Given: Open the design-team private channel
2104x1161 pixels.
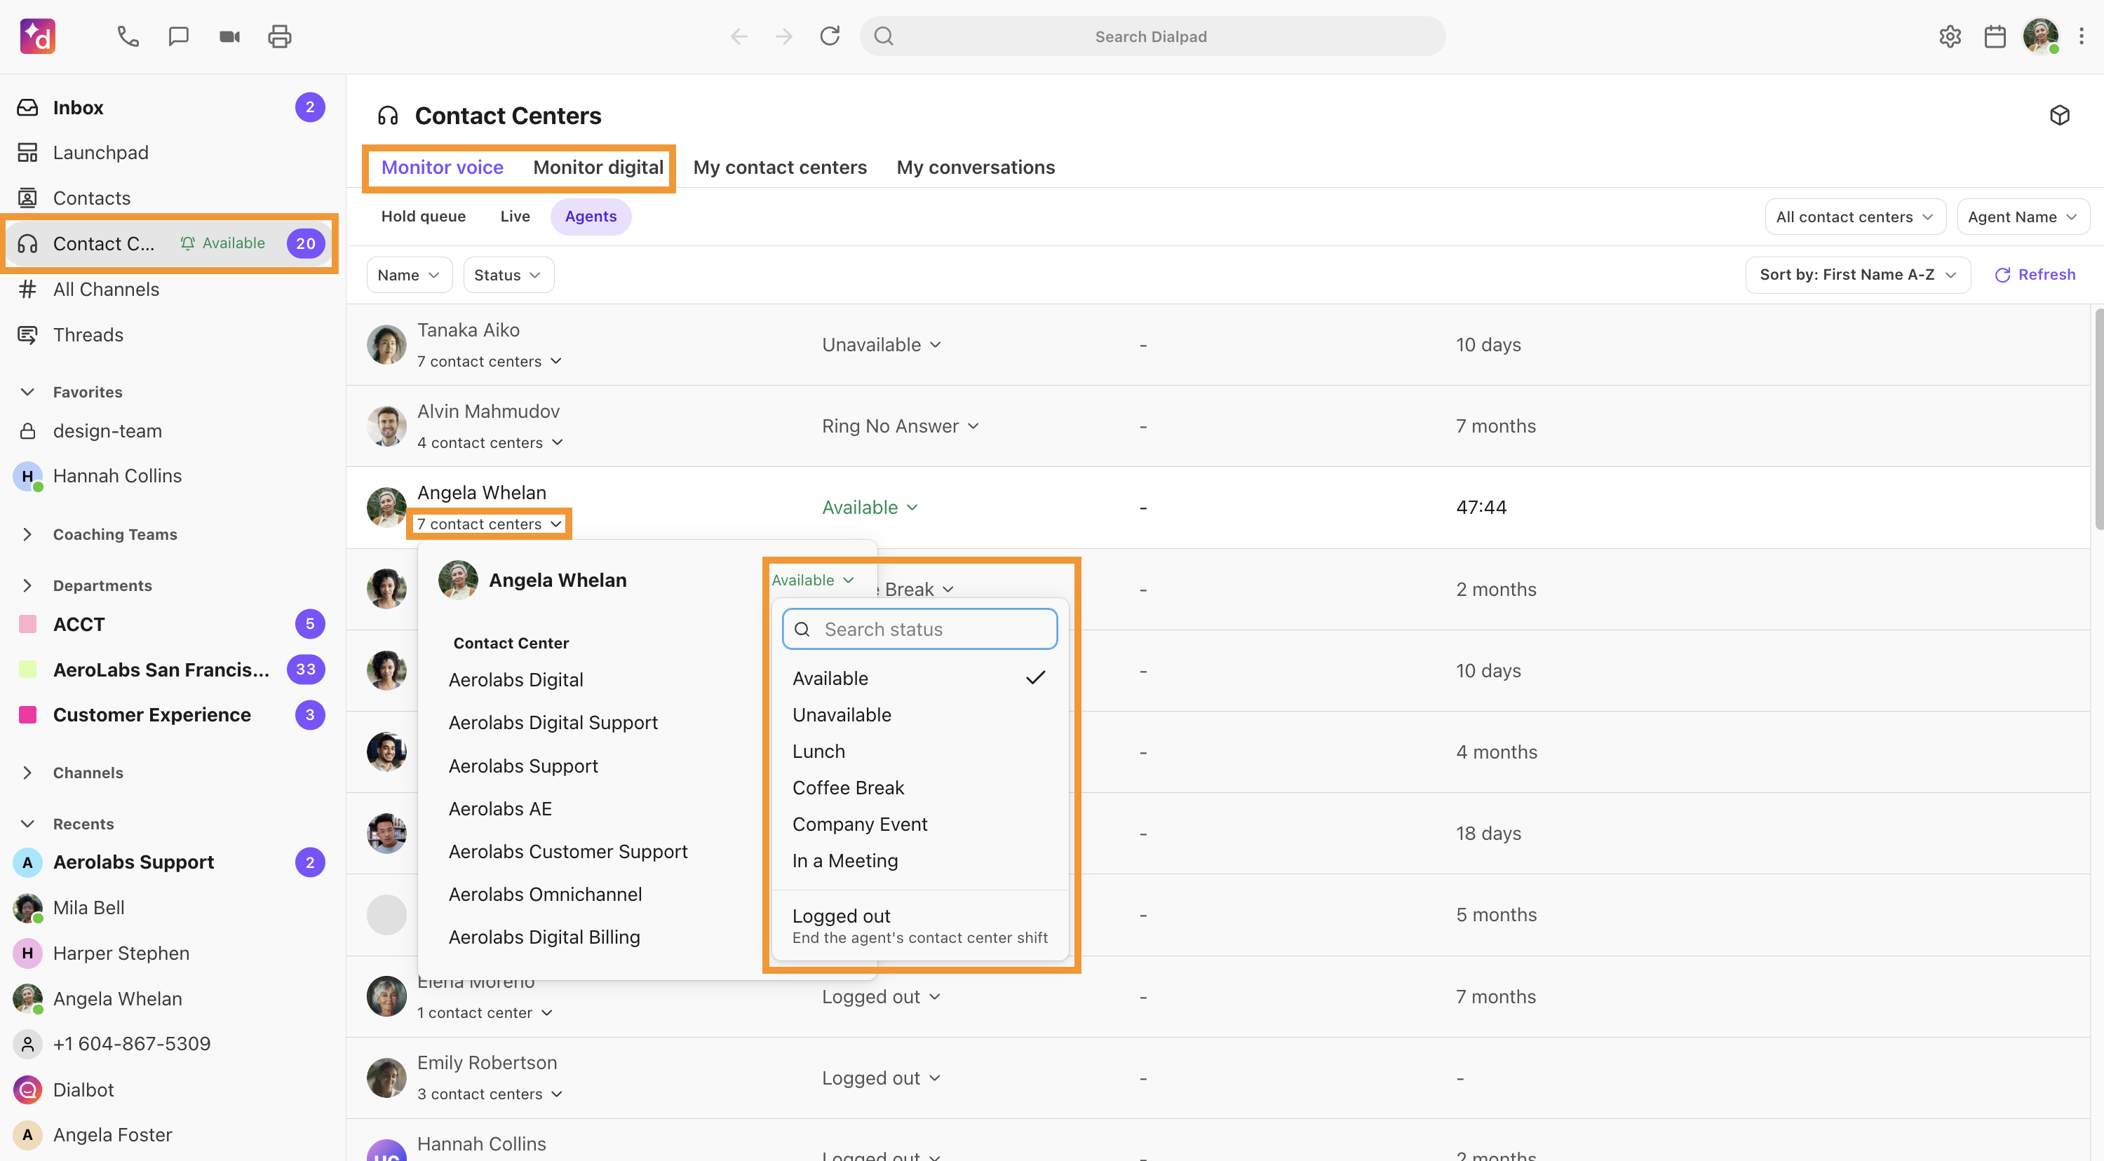Looking at the screenshot, I should tap(170, 430).
